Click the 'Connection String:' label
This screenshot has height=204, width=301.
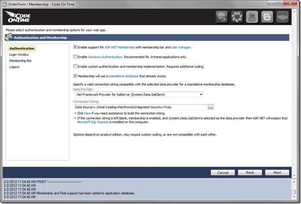coord(86,102)
